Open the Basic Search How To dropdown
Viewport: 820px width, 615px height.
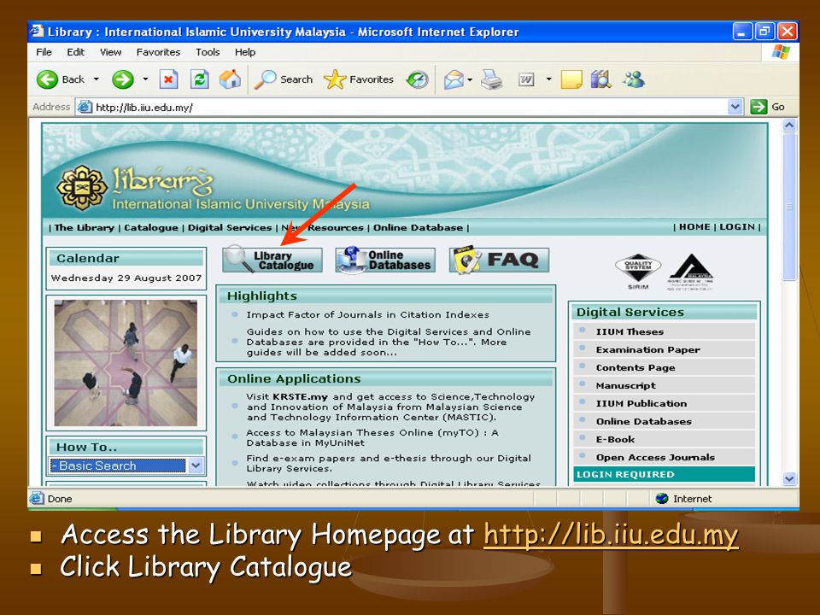196,465
